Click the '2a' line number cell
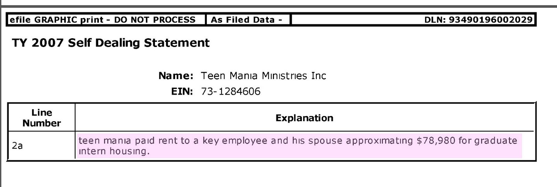The width and height of the screenshot is (557, 187). point(17,146)
